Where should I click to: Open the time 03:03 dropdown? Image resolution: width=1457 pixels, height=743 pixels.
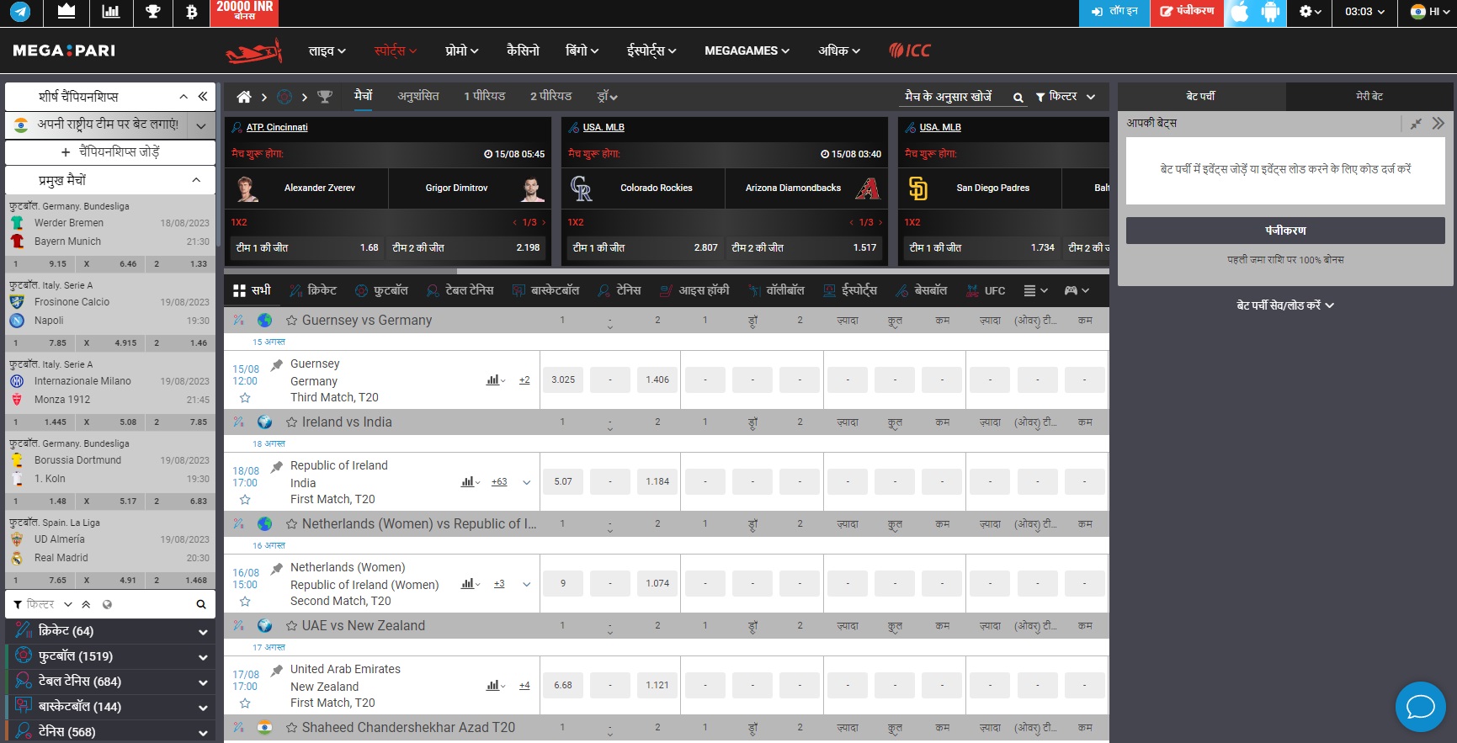click(1364, 12)
